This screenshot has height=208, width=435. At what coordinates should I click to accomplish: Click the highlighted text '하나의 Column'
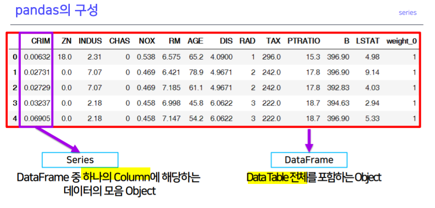coord(115,177)
